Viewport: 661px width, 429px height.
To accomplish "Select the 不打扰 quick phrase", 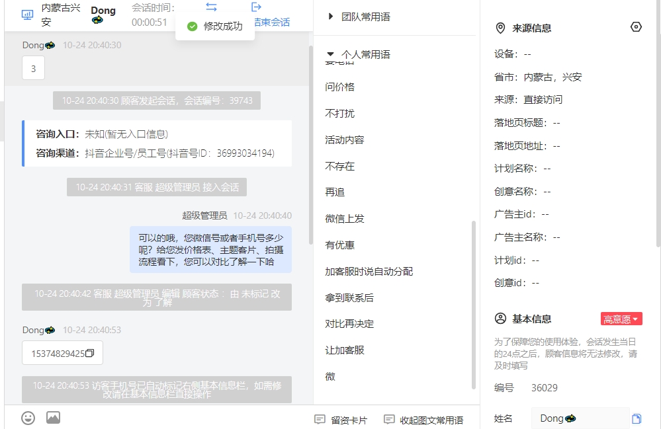I will click(x=340, y=114).
